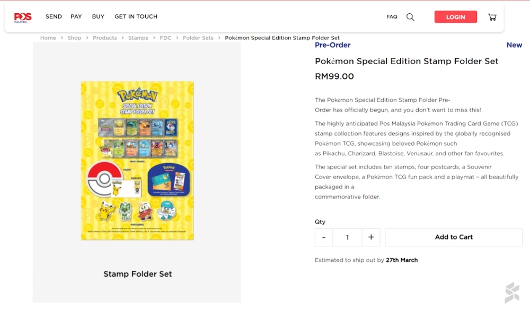Increase quantity with the plus button
This screenshot has height=310, width=530.
[370, 237]
